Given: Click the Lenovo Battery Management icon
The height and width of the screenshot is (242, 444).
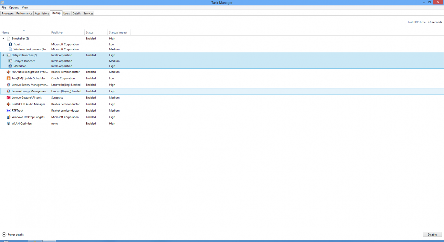Looking at the screenshot, I should (8, 85).
